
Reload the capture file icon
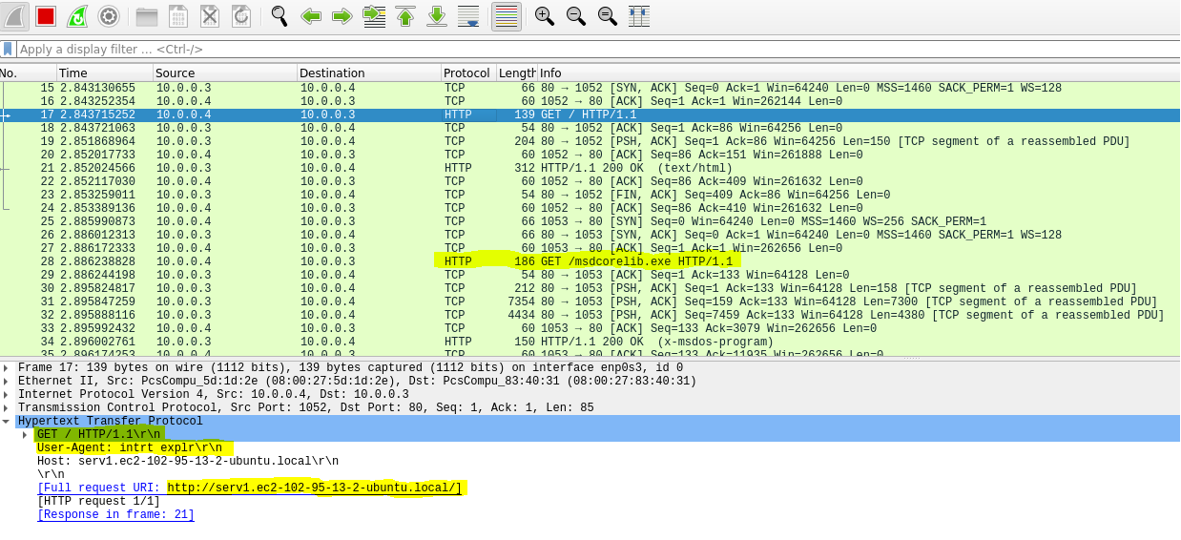pyautogui.click(x=241, y=16)
